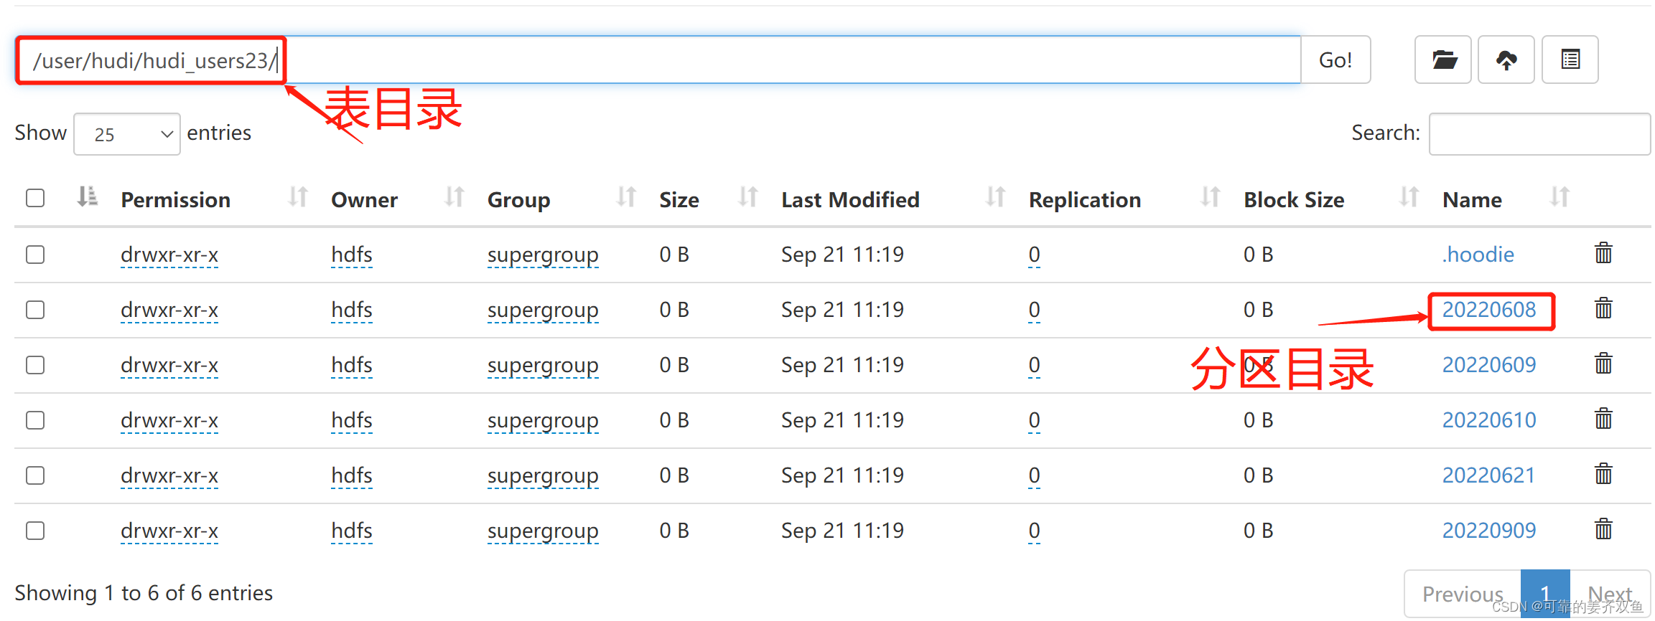Check the box for 20220621 row

[x=35, y=475]
